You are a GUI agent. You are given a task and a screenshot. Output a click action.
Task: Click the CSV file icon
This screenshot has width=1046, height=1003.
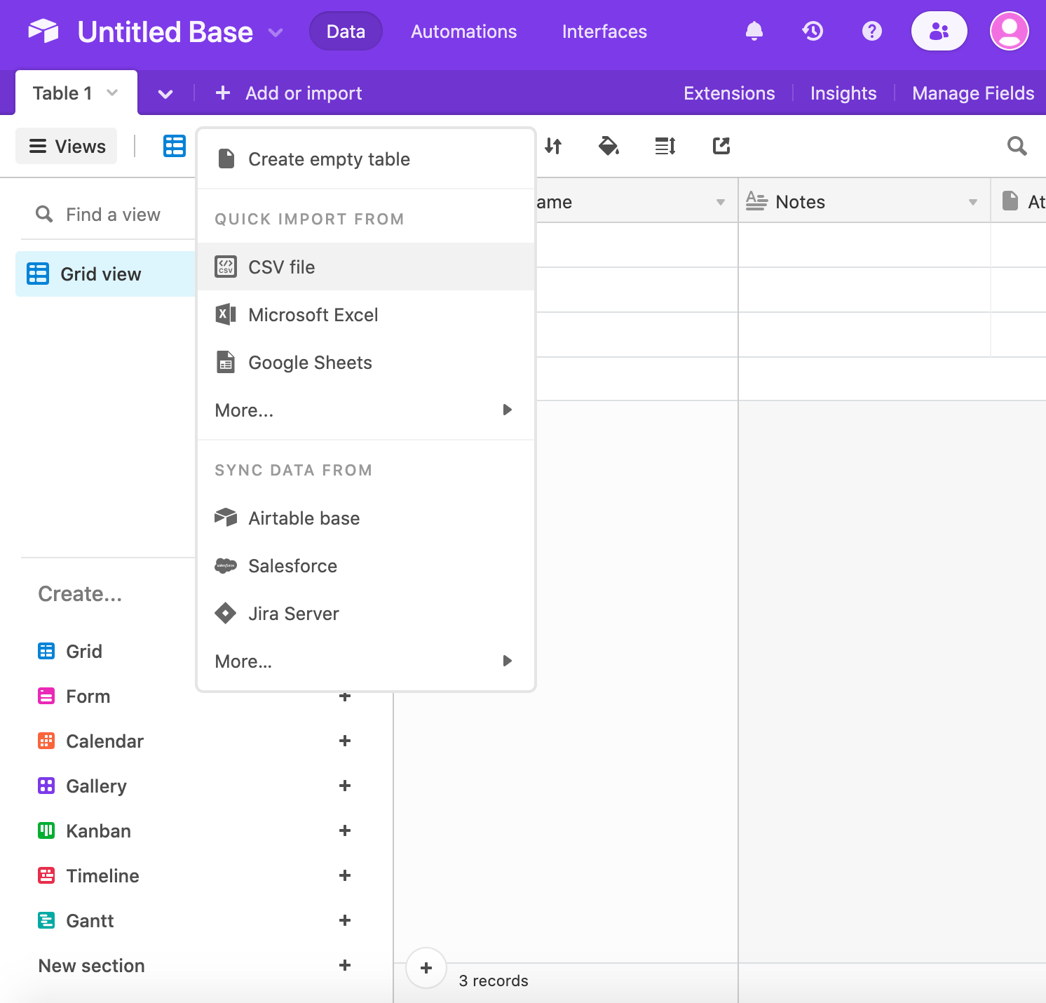coord(226,267)
